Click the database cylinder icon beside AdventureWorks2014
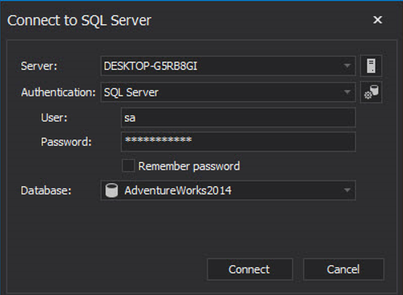This screenshot has width=403, height=295. [111, 190]
